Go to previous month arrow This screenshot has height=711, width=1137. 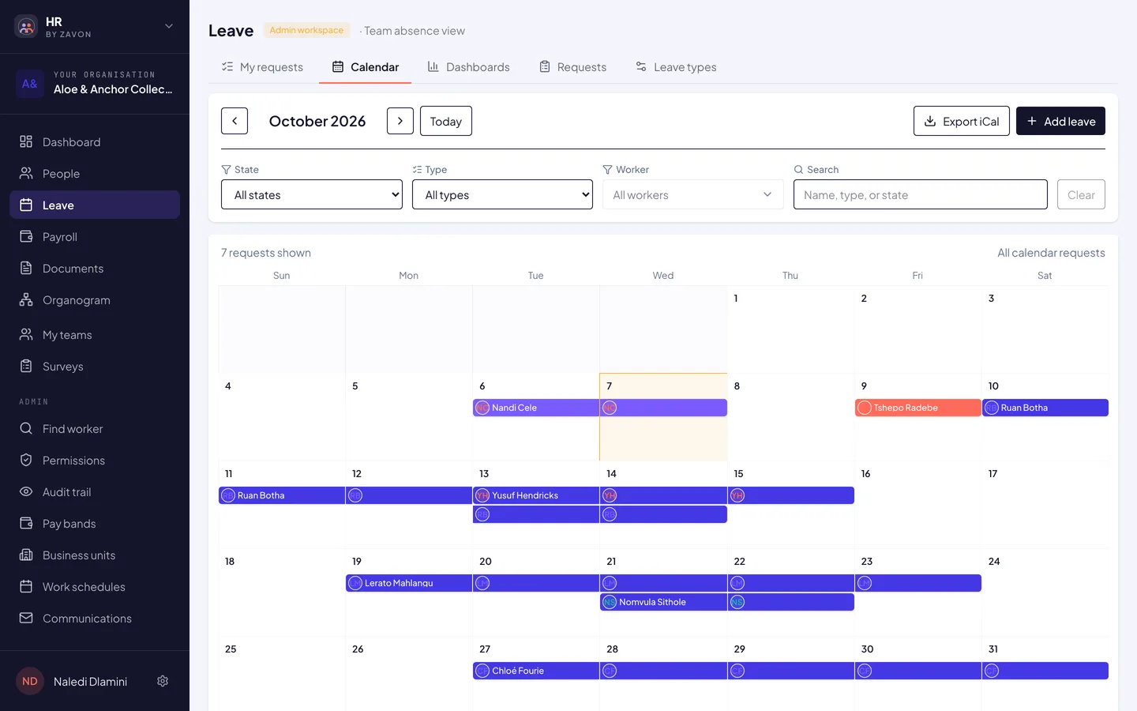(235, 121)
